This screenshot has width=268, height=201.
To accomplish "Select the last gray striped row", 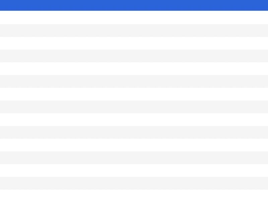I will 134,183.
